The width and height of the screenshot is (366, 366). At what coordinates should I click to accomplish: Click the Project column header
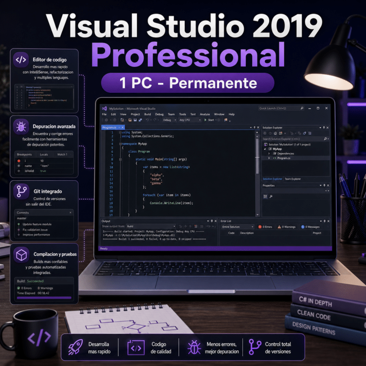317,233
